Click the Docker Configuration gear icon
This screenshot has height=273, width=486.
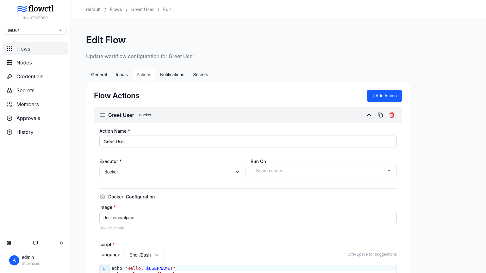(x=103, y=197)
